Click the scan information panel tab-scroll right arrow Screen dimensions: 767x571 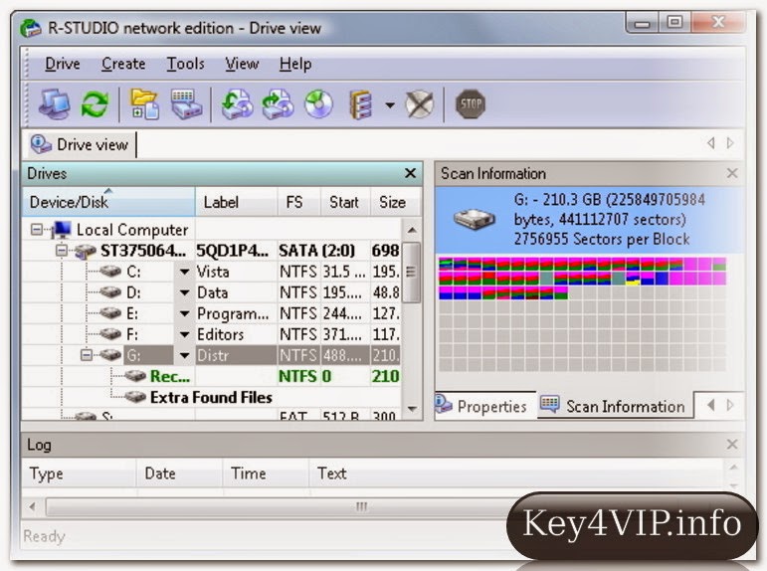(x=731, y=405)
